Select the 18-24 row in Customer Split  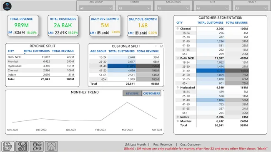125,57
